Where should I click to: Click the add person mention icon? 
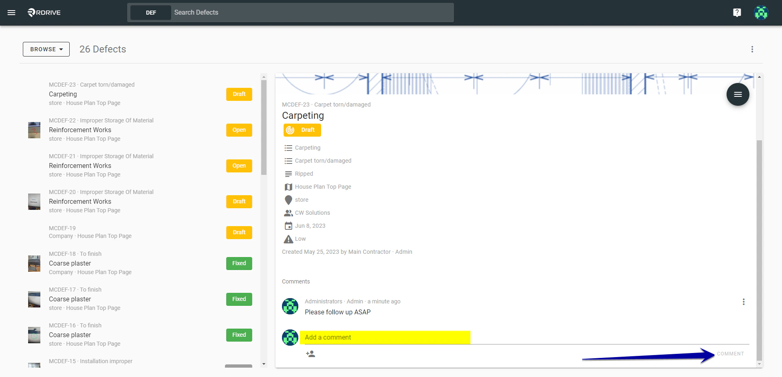tap(311, 354)
